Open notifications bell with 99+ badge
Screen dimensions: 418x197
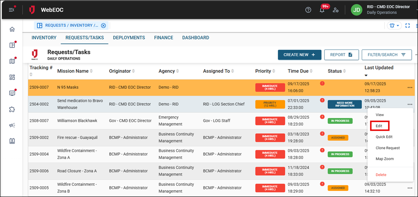pyautogui.click(x=322, y=10)
